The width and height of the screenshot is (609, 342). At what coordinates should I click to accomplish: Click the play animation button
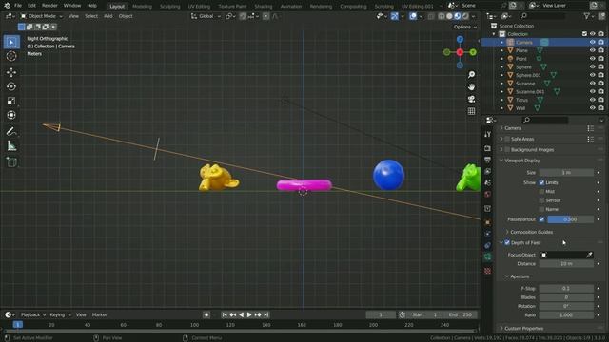coord(249,314)
